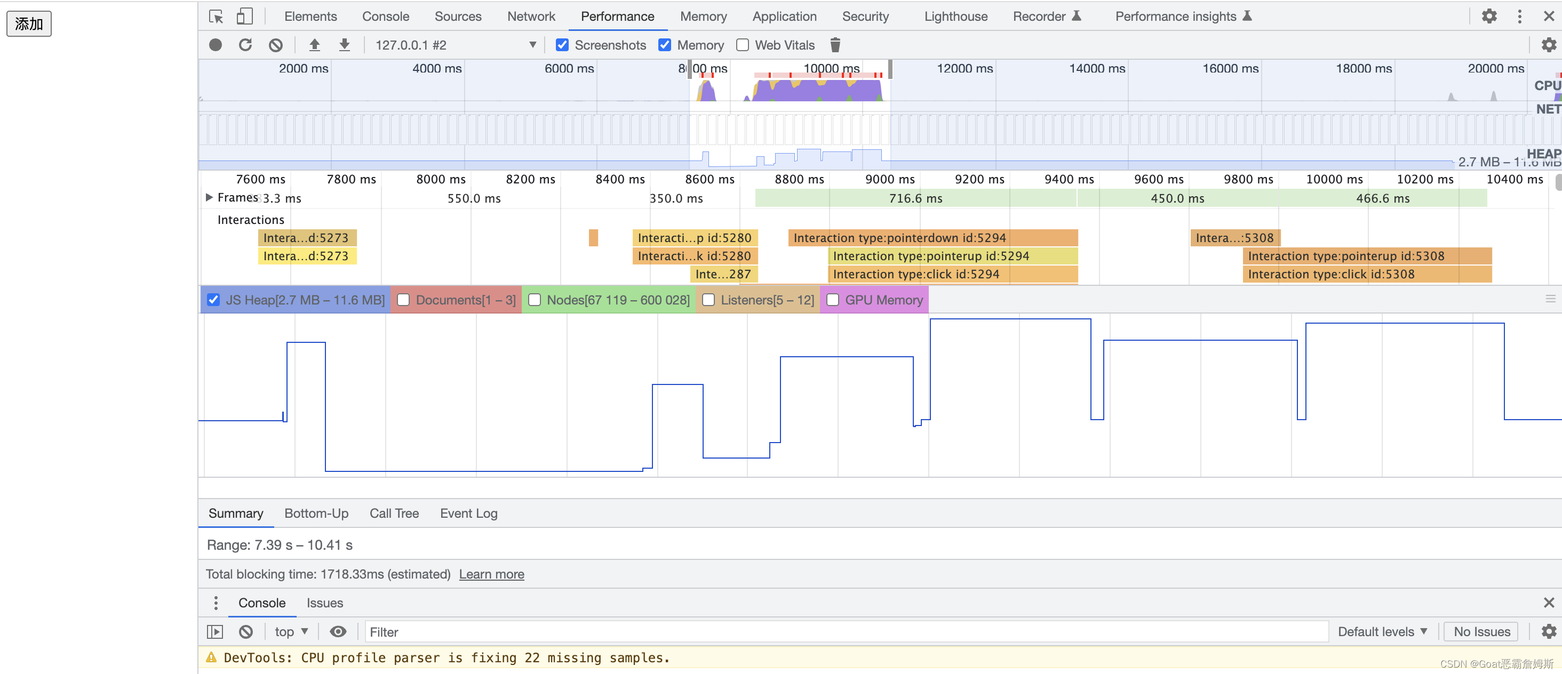This screenshot has width=1562, height=674.
Task: Open the Security tab
Action: 865,17
